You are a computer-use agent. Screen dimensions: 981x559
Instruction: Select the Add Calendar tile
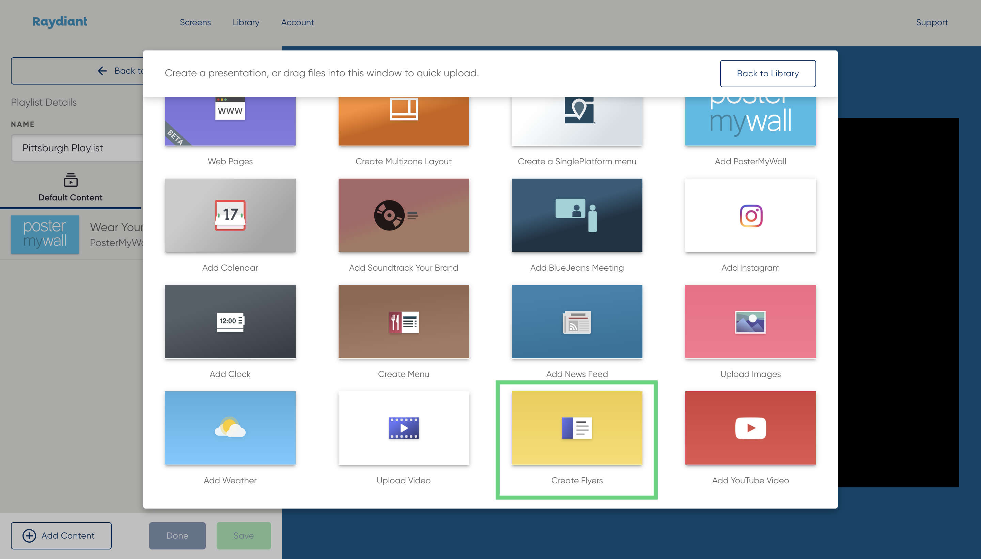(x=230, y=215)
